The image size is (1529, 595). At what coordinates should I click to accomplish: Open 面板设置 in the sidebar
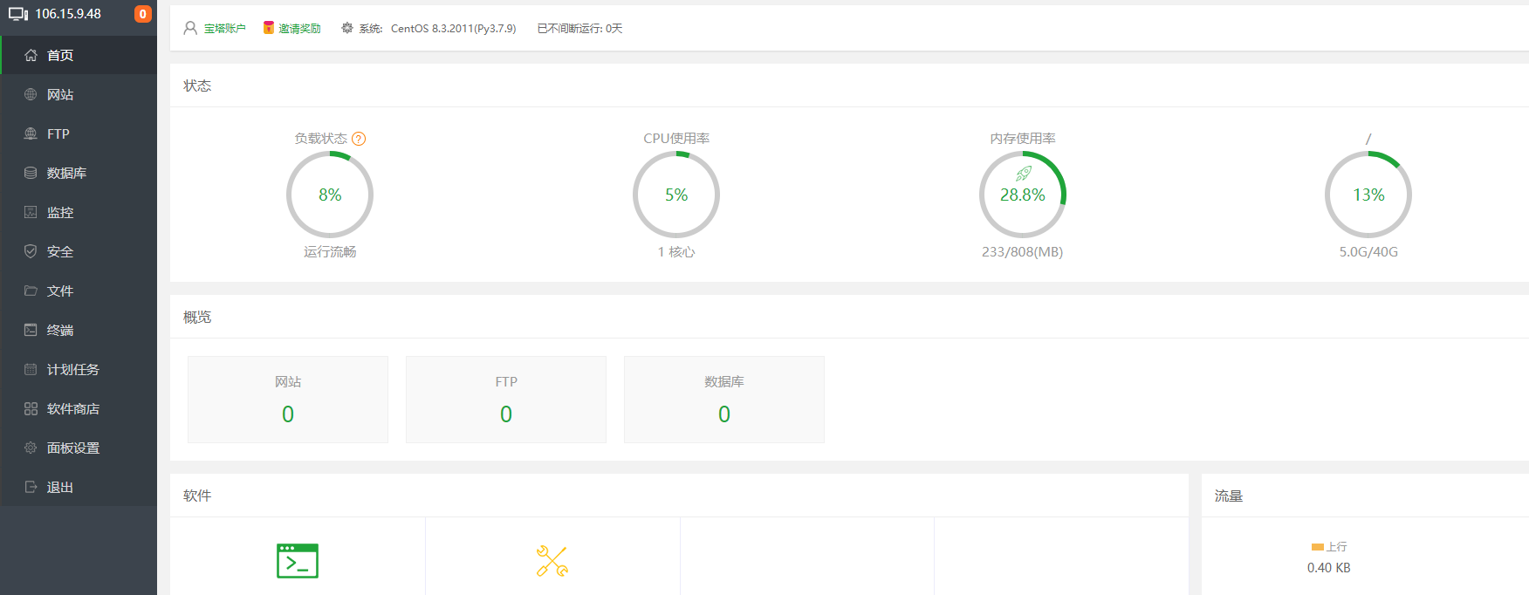[x=73, y=448]
